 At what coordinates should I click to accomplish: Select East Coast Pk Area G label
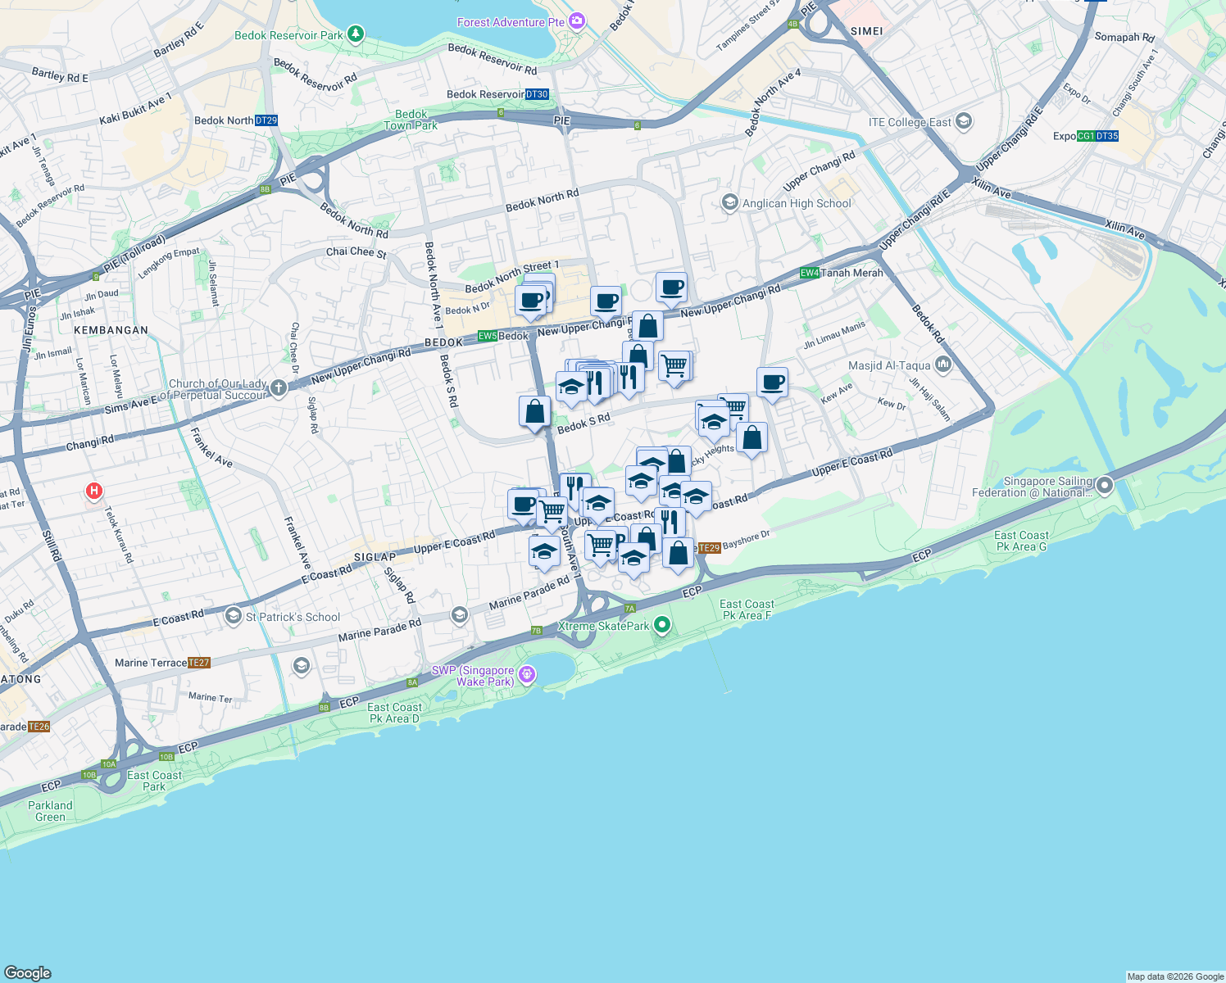coord(1021,541)
